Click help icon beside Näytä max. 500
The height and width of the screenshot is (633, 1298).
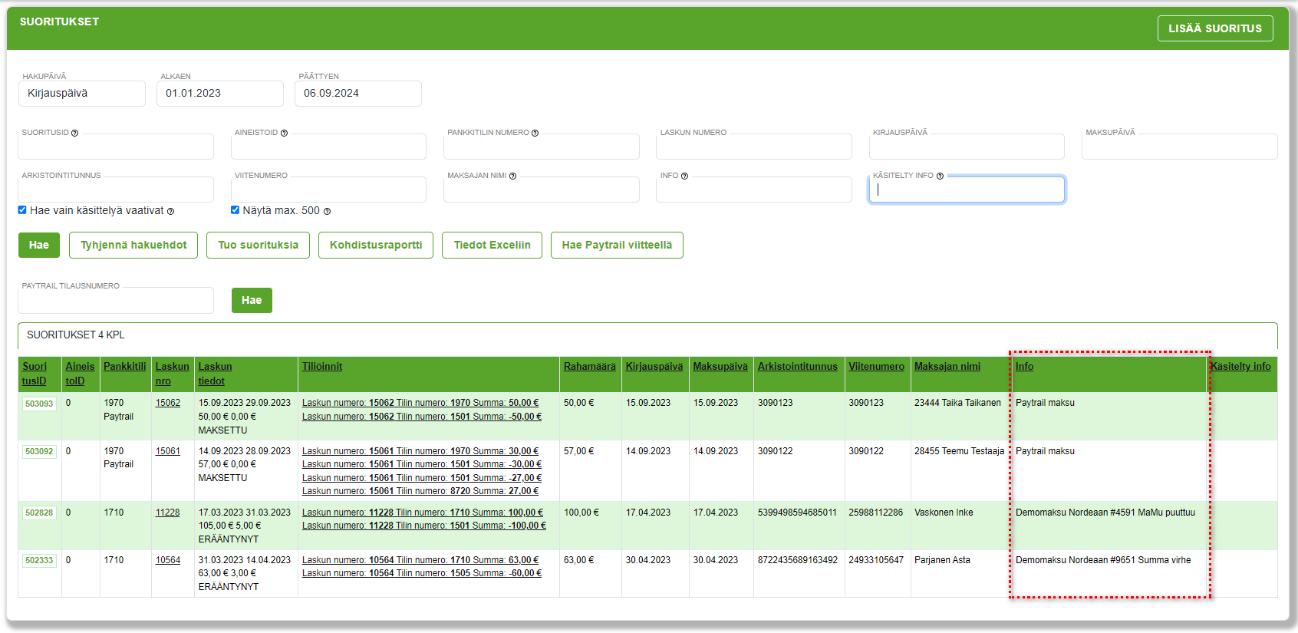pos(327,212)
